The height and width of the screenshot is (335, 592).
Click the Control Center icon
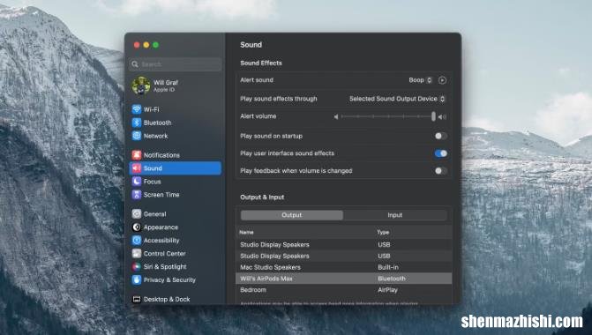137,254
